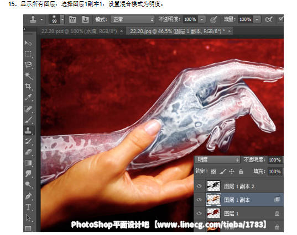Viewport: 297px width, 235px height.
Task: Click the 填充 value 100%
Action: click(x=275, y=172)
